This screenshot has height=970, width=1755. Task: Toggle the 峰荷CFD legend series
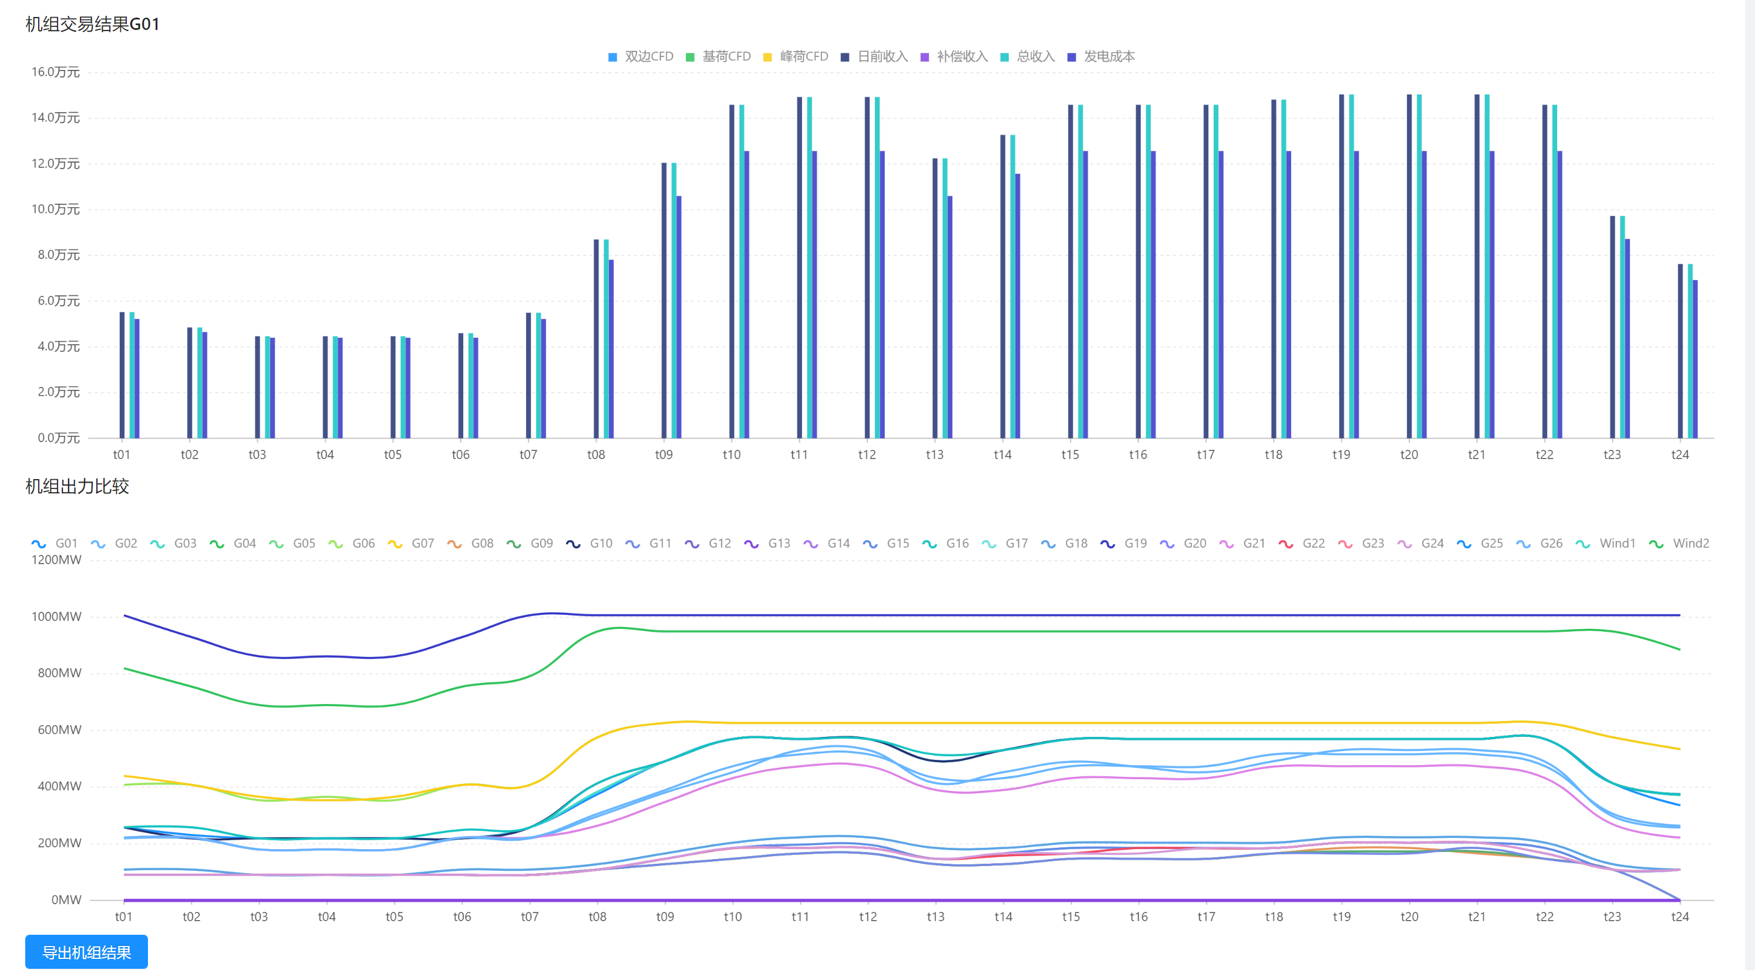pyautogui.click(x=795, y=56)
